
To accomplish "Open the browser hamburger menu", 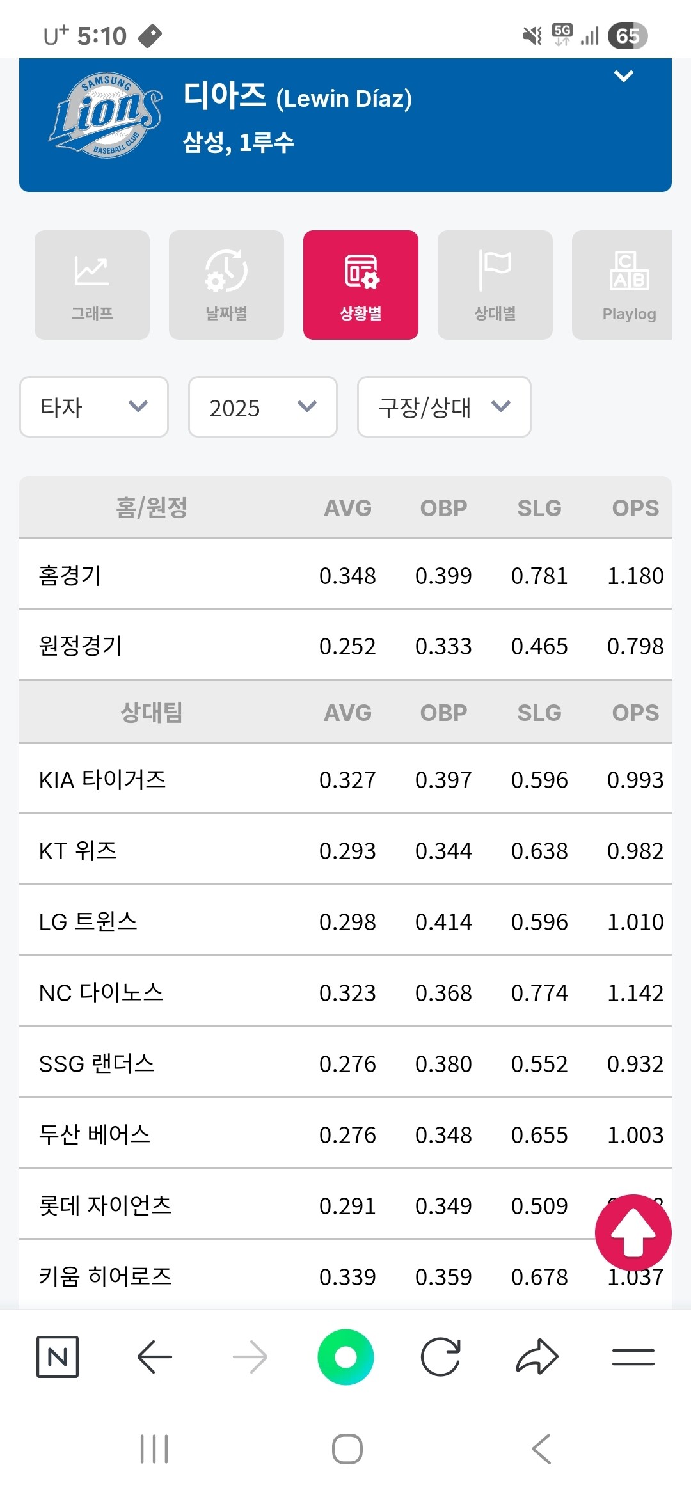I will pos(633,1356).
